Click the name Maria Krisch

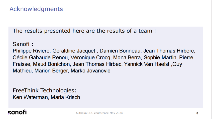coord(65,97)
